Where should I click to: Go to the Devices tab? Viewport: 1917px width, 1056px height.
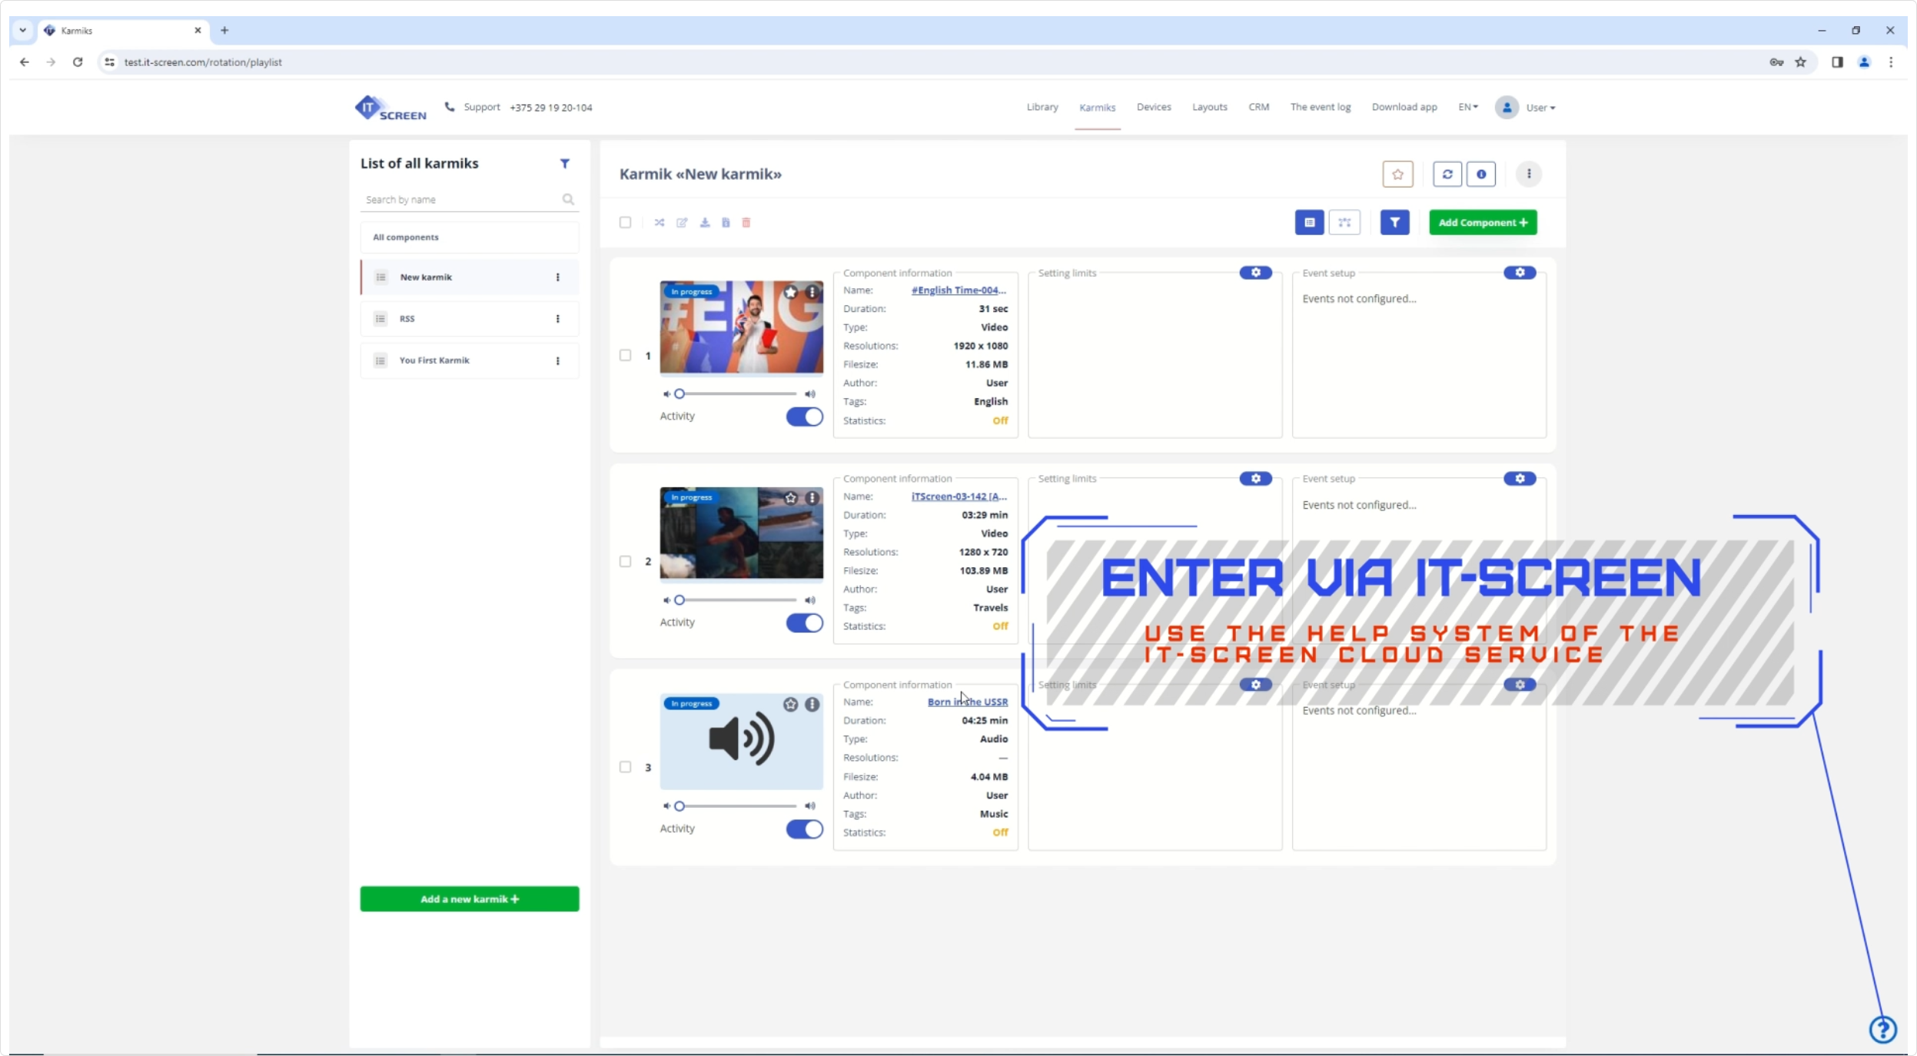[x=1153, y=108]
